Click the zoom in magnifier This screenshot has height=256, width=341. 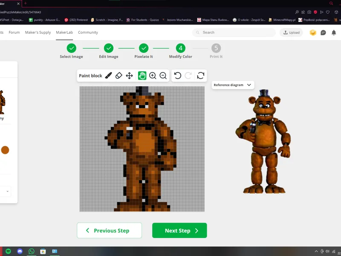(x=153, y=76)
